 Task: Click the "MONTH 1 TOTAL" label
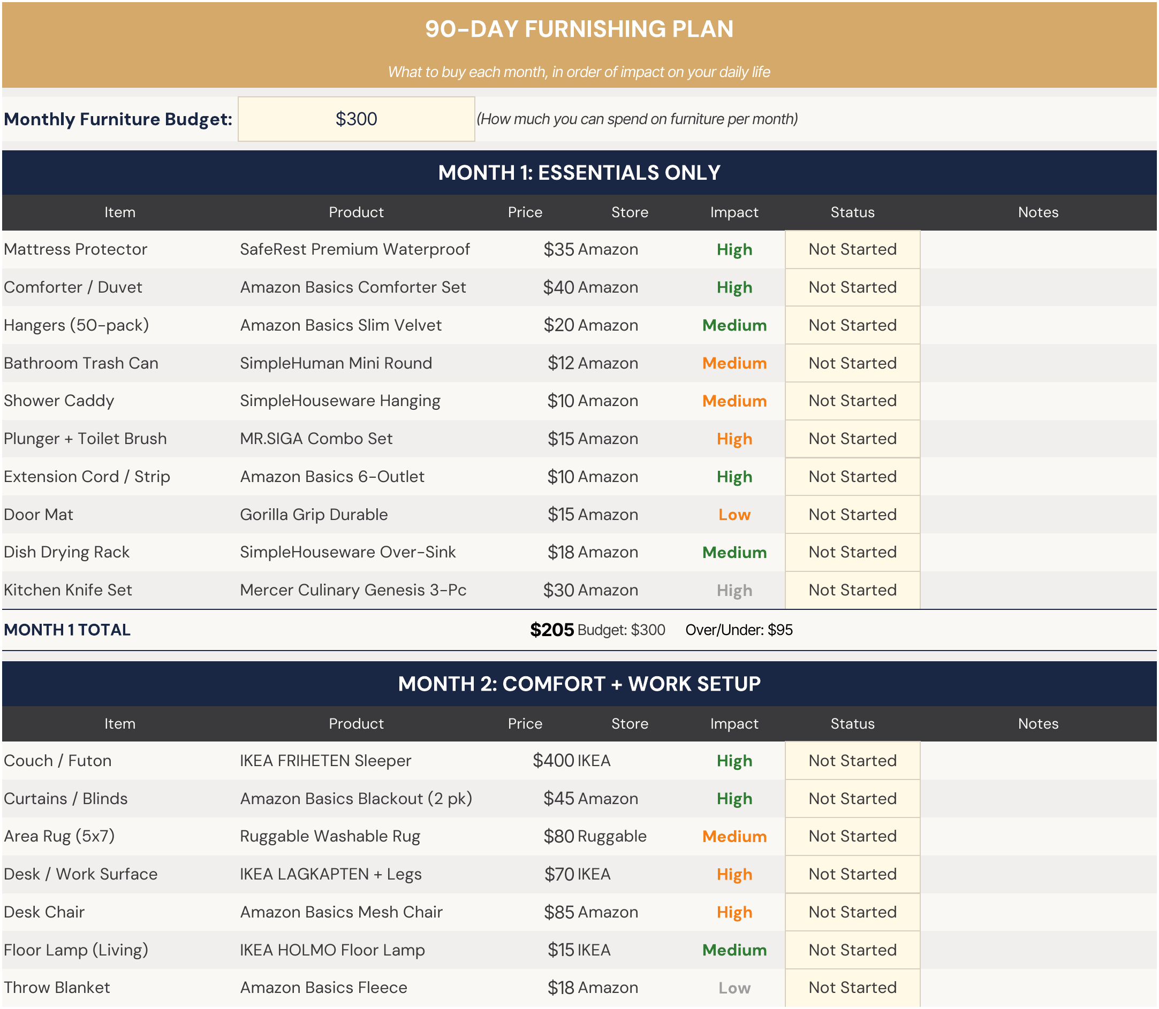tap(67, 630)
